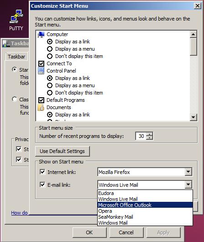The width and height of the screenshot is (204, 242).
Task: Click Apply in the Taskbar properties window
Action: pos(163,232)
